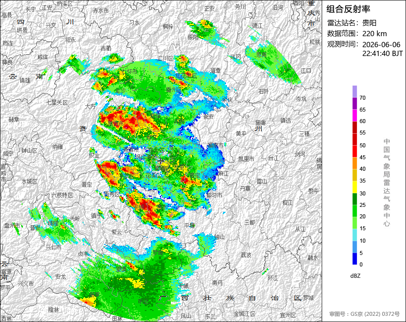The image size is (406, 322).
Task: Click the 审图号 GS京 (2022) 0372号 text
Action: [x=365, y=314]
